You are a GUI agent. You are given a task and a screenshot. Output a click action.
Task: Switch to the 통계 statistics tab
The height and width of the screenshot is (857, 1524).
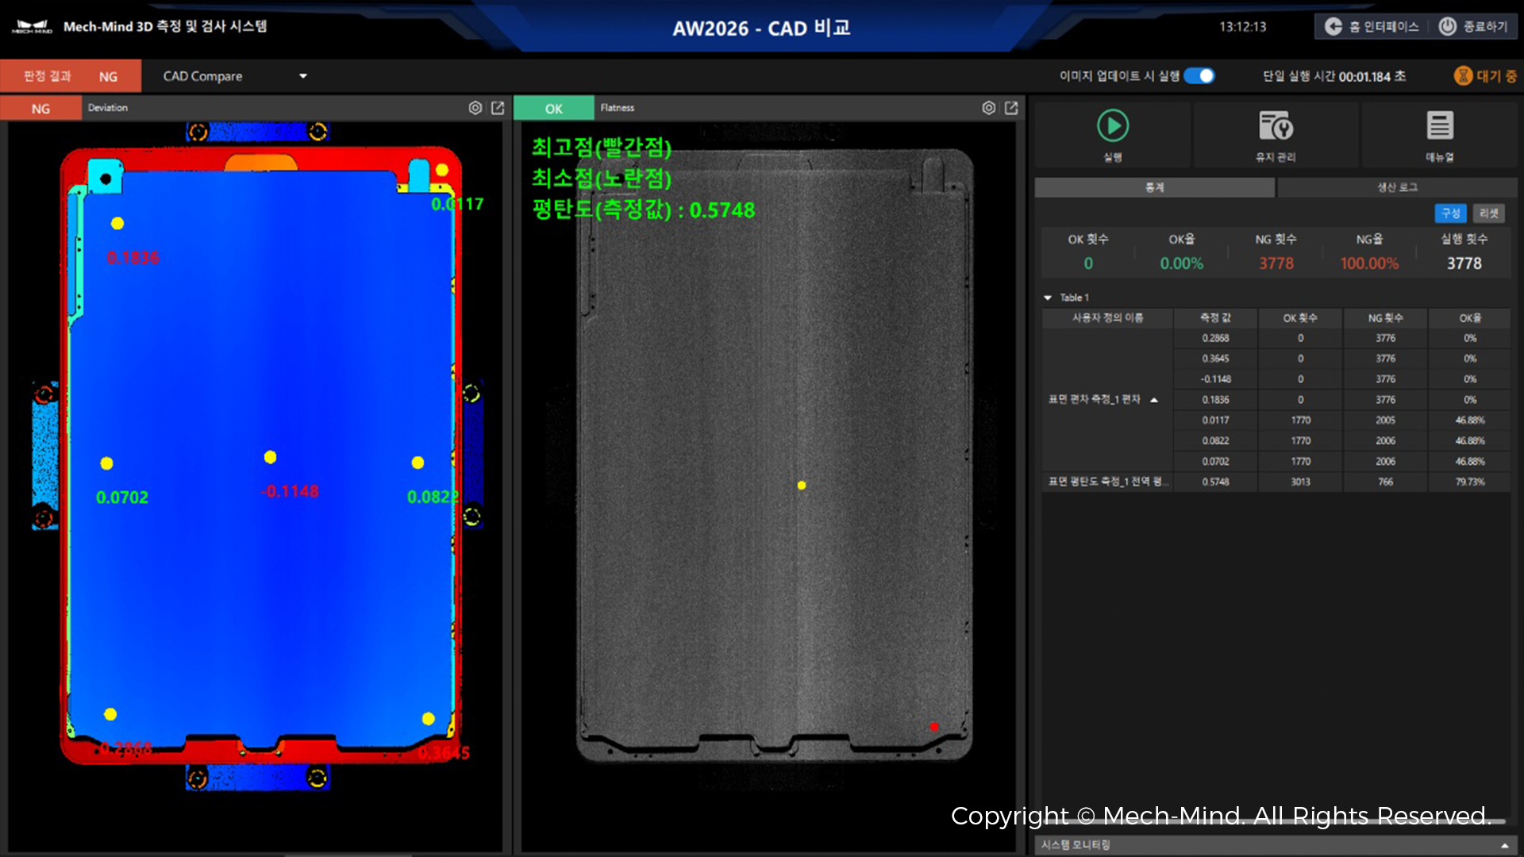pos(1154,187)
